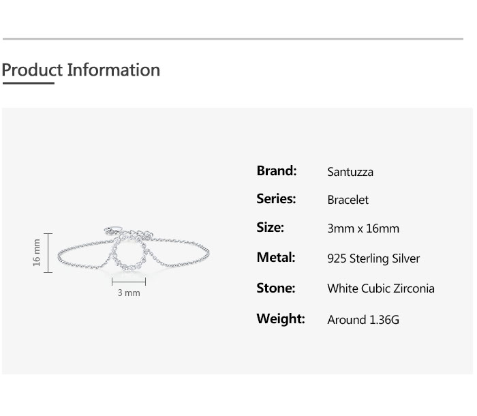Viewport: 477px width, 416px height.
Task: Select the Series label
Action: point(276,199)
